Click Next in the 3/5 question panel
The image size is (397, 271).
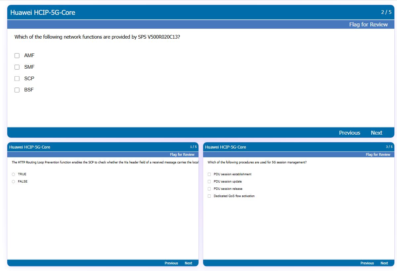tap(384, 263)
